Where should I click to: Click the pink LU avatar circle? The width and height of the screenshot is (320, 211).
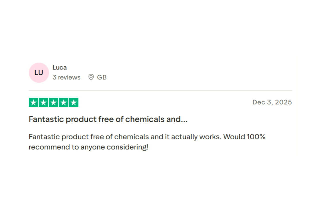[x=39, y=73]
